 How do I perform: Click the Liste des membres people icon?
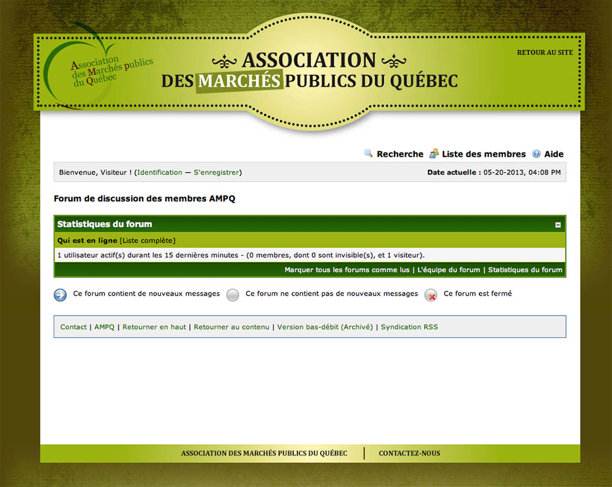click(434, 154)
